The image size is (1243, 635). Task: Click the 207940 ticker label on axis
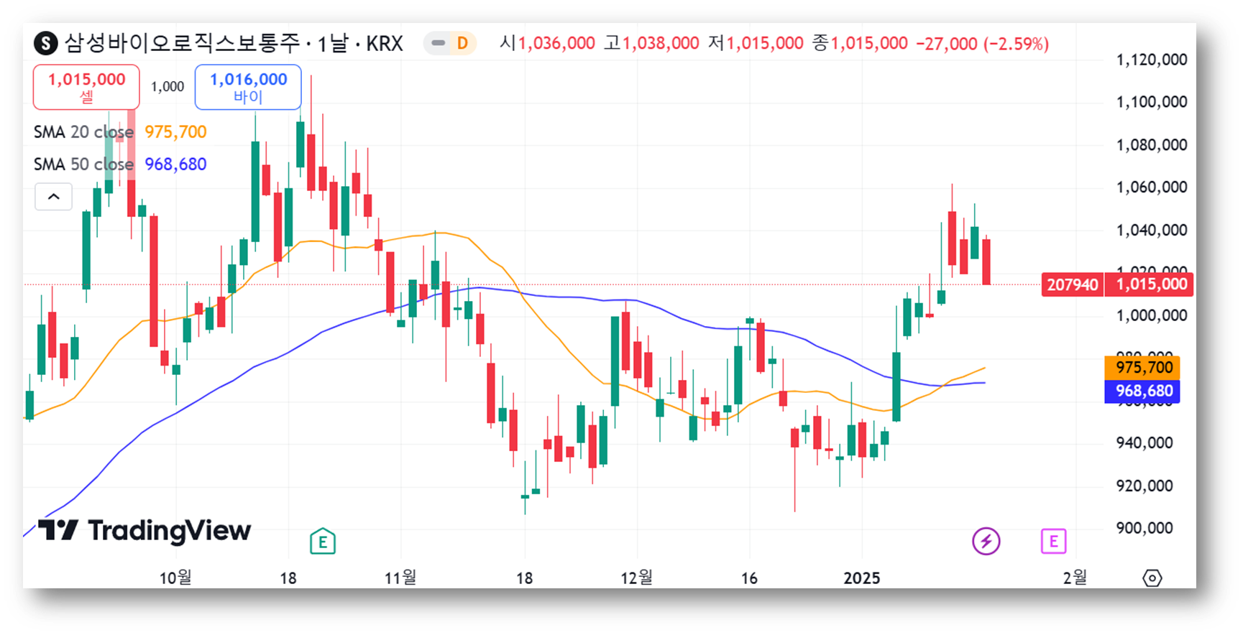click(1073, 284)
